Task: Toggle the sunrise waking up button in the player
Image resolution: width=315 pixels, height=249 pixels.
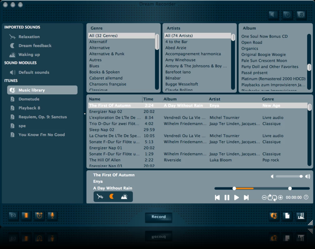Action: 124,196
